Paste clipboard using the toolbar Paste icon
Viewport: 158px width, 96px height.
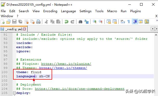click(x=58, y=22)
